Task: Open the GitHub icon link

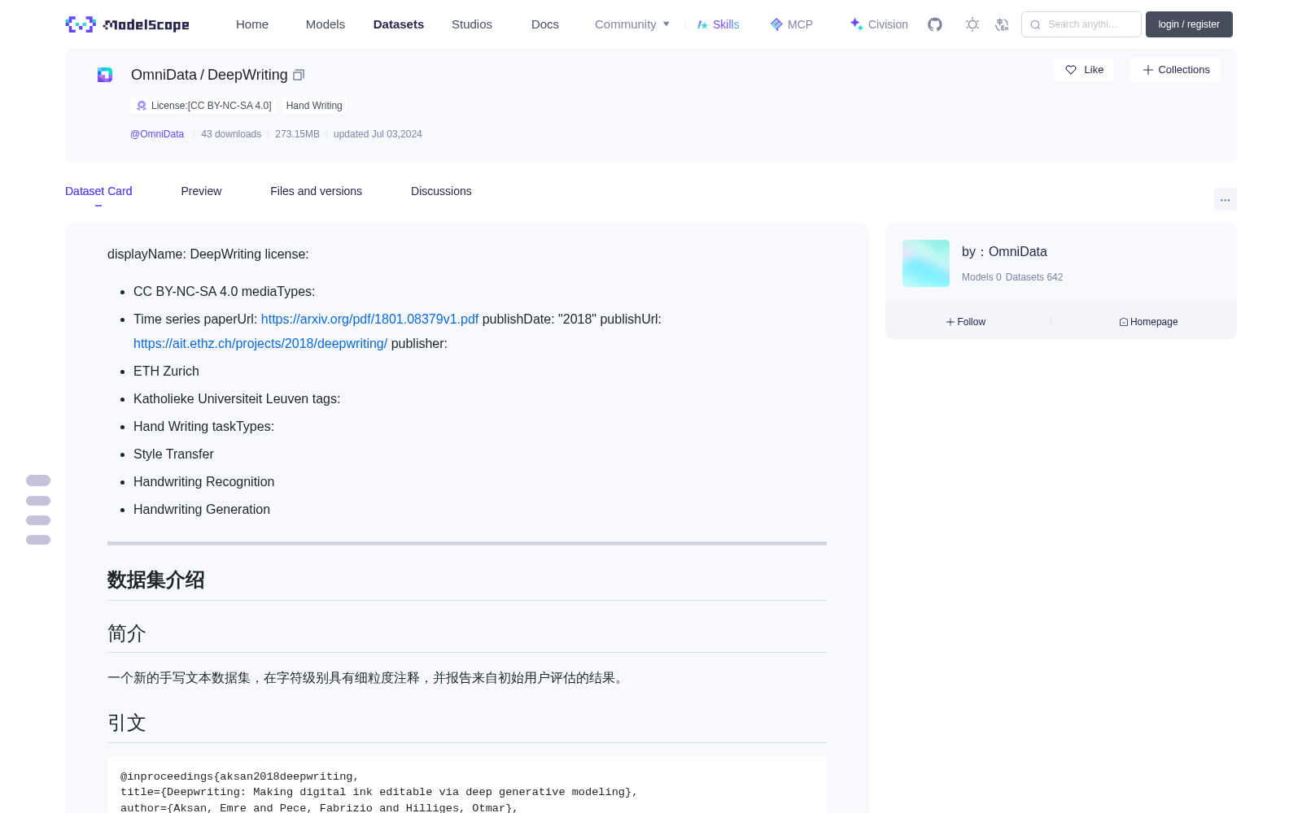Action: 935,24
